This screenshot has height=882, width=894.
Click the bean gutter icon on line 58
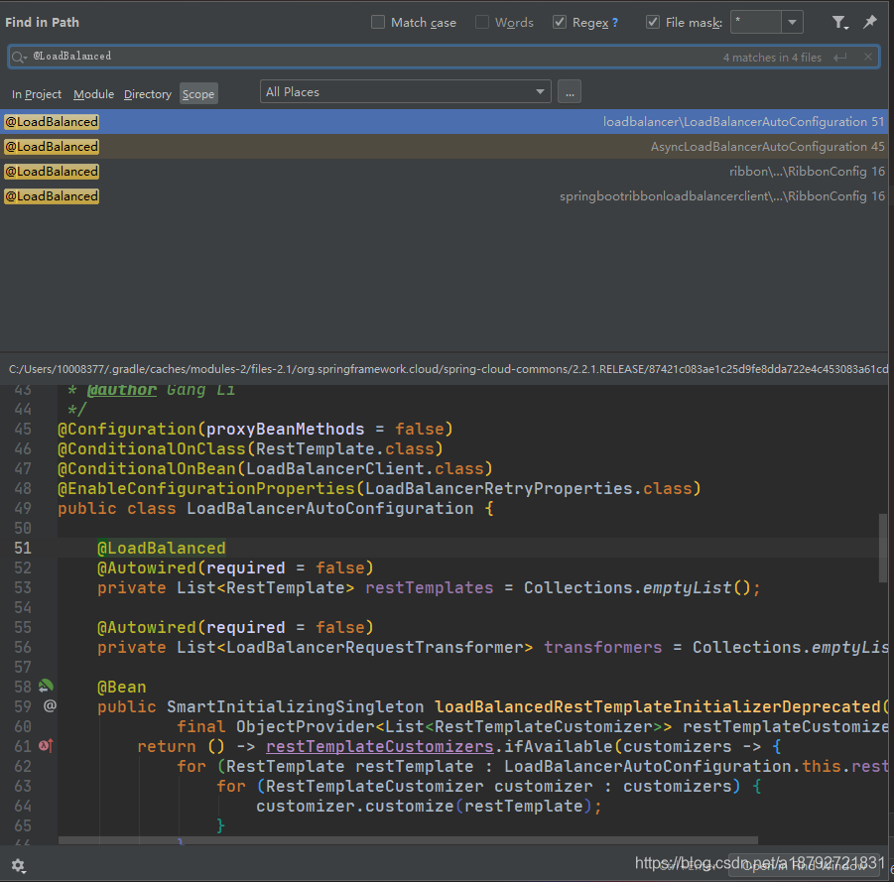pos(46,687)
